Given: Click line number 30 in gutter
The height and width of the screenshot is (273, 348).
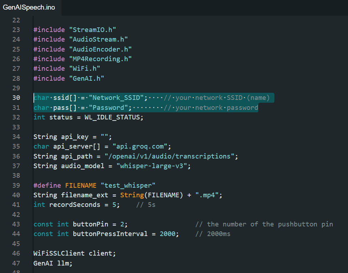Looking at the screenshot, I should click(x=16, y=98).
